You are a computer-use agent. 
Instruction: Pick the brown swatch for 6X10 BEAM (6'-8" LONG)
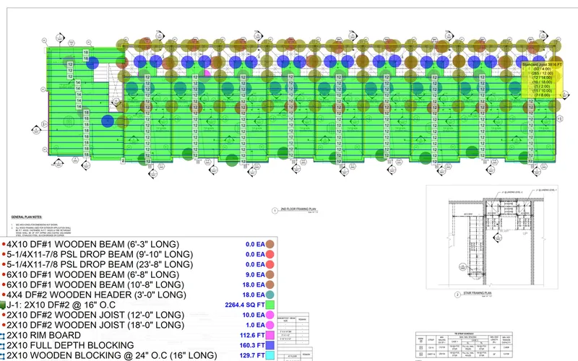click(x=269, y=274)
